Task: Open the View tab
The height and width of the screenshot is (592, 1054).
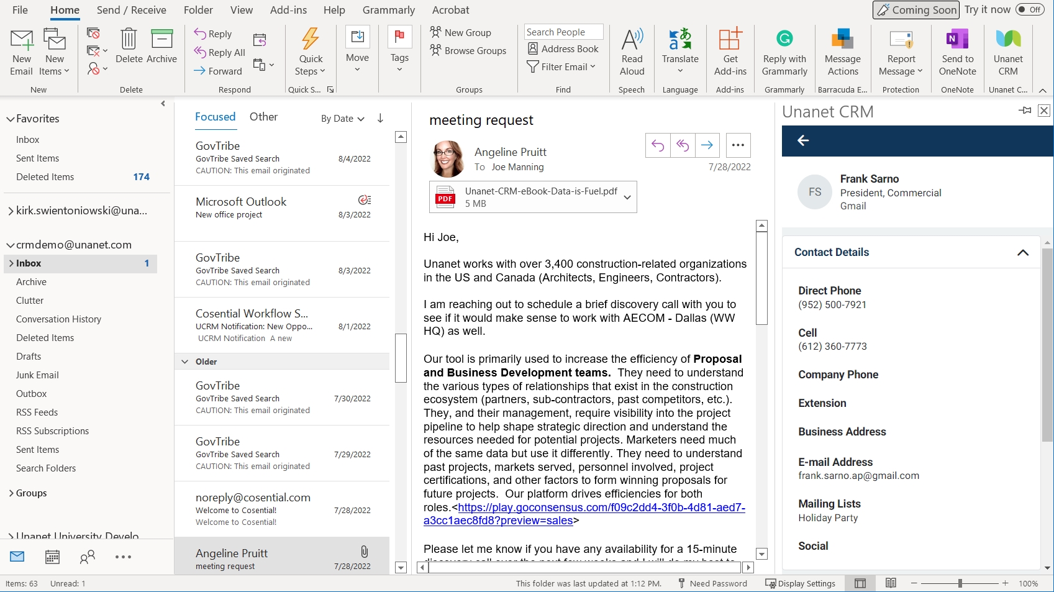Action: (241, 10)
